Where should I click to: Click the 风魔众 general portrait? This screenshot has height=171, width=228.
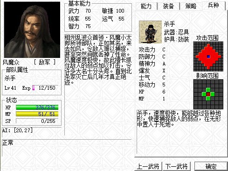click(x=32, y=30)
